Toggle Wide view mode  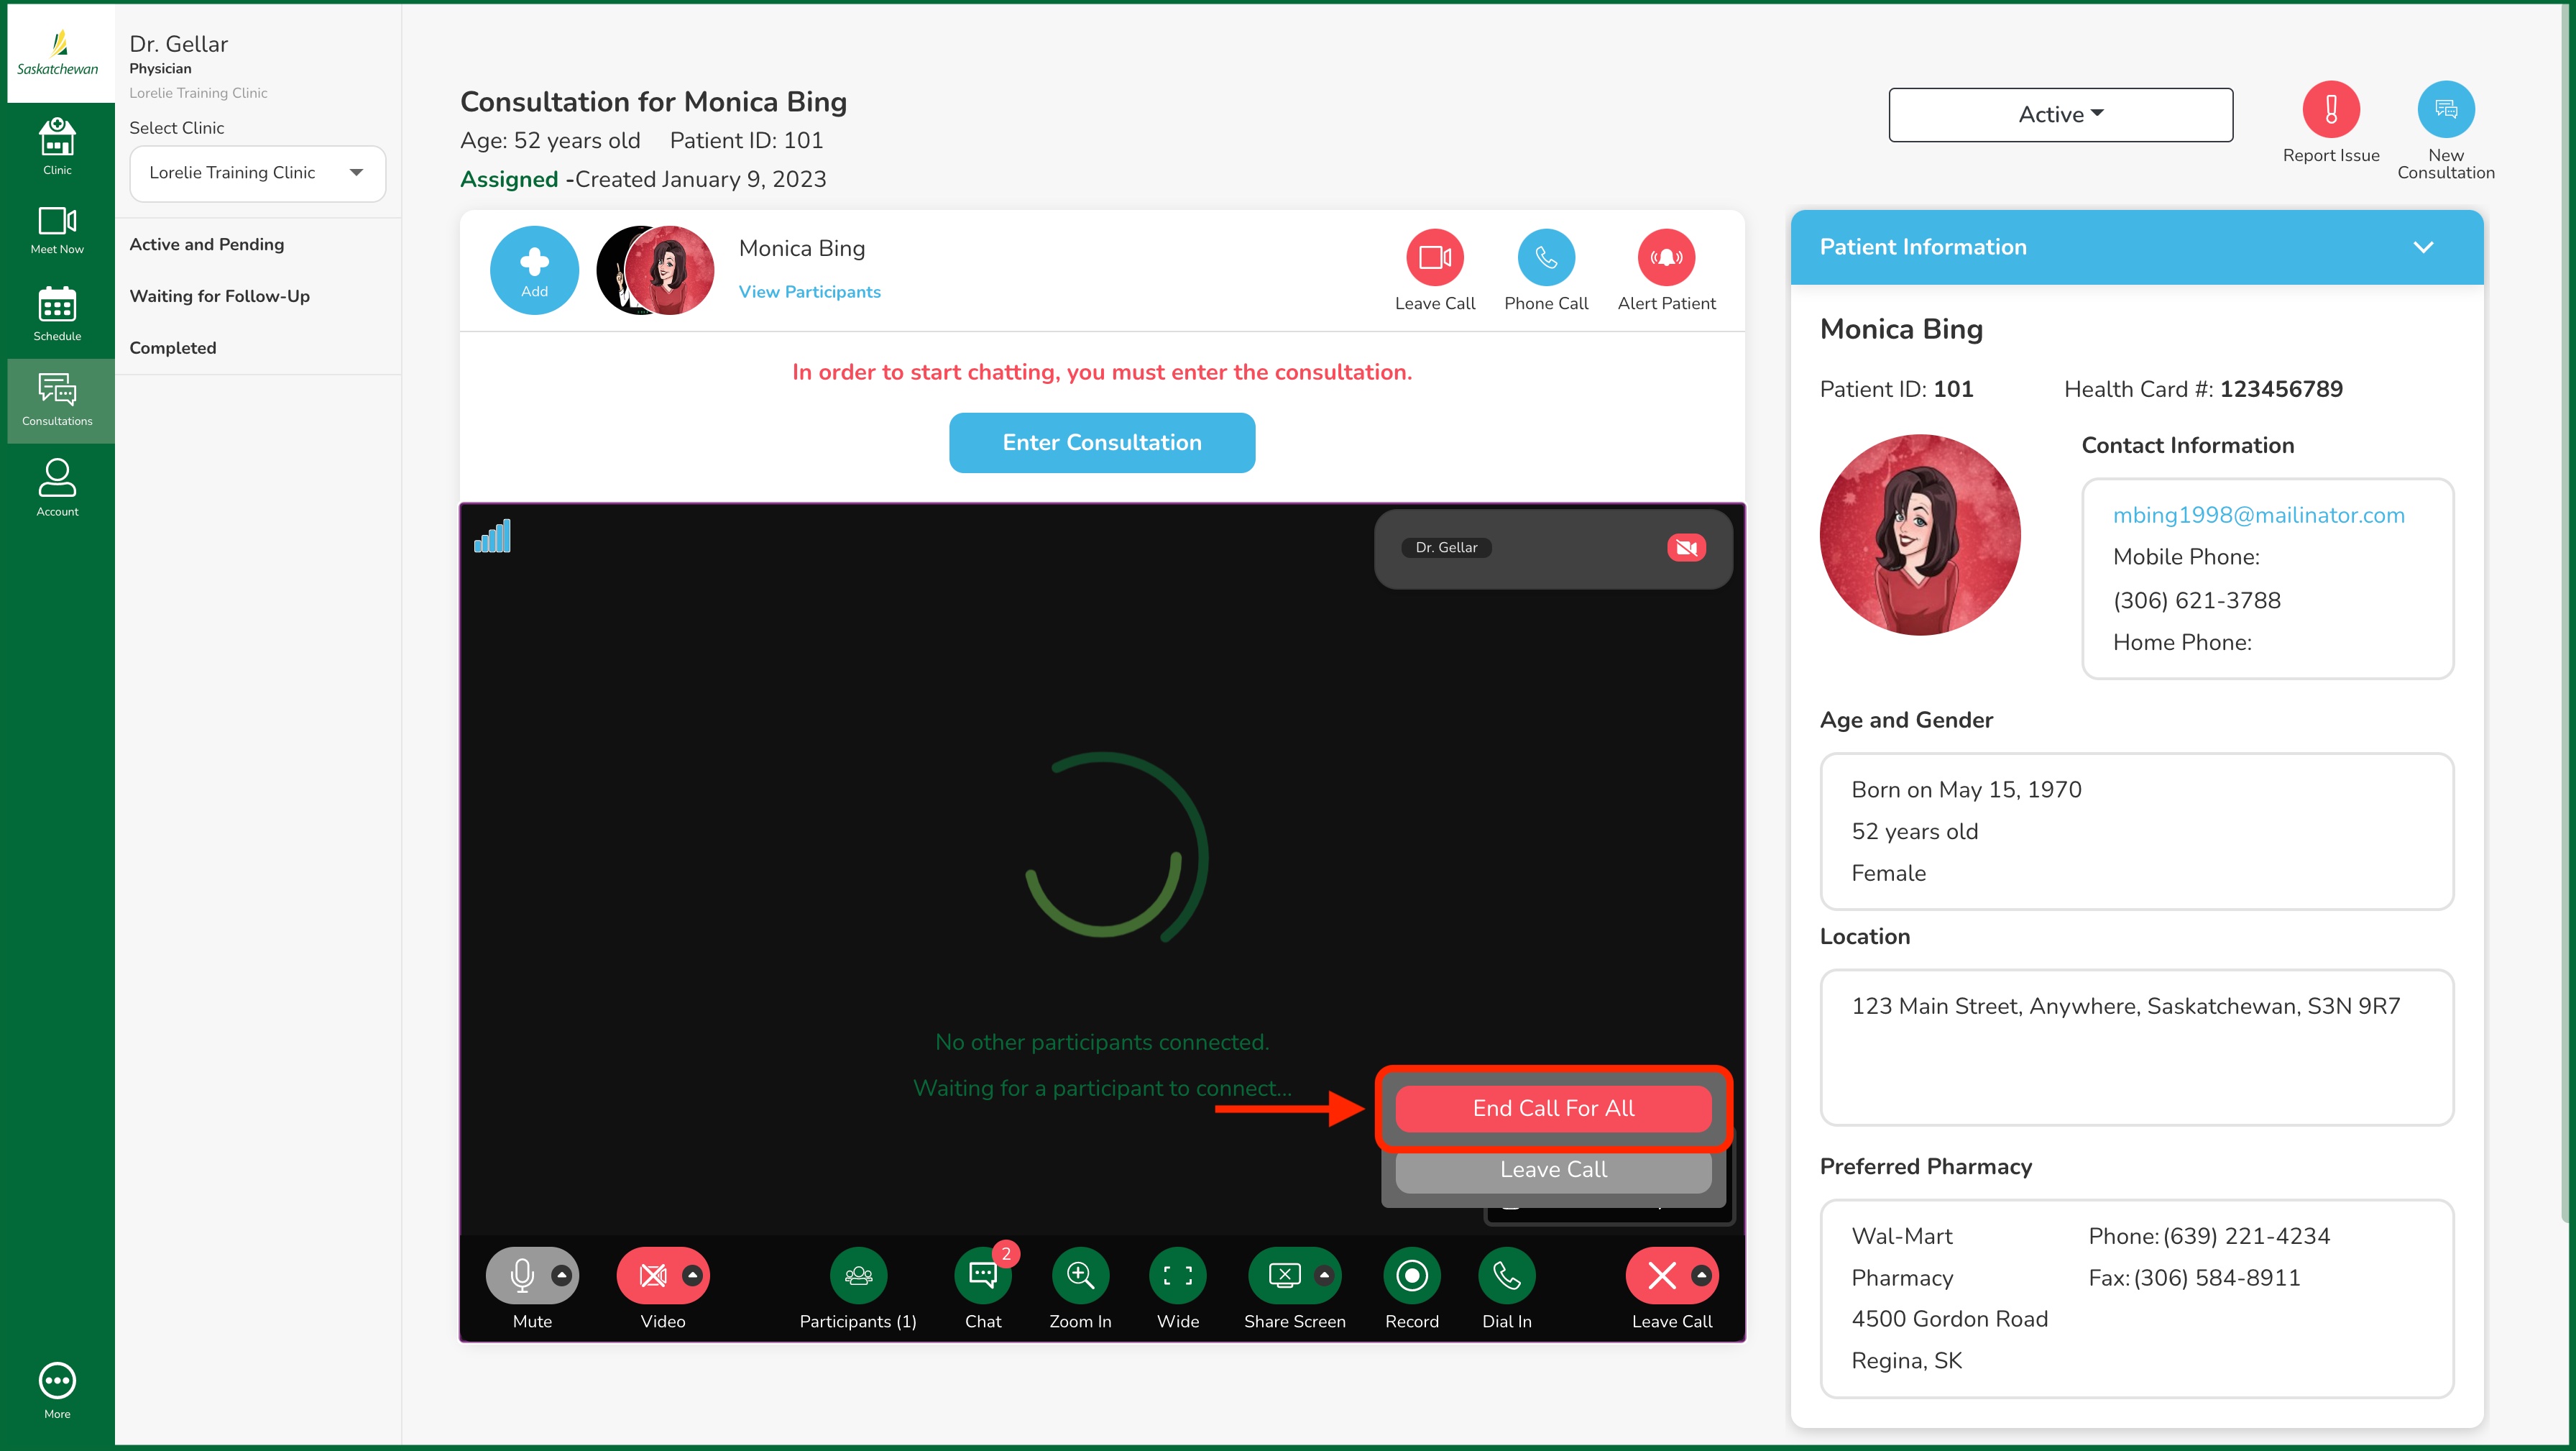pos(1177,1276)
